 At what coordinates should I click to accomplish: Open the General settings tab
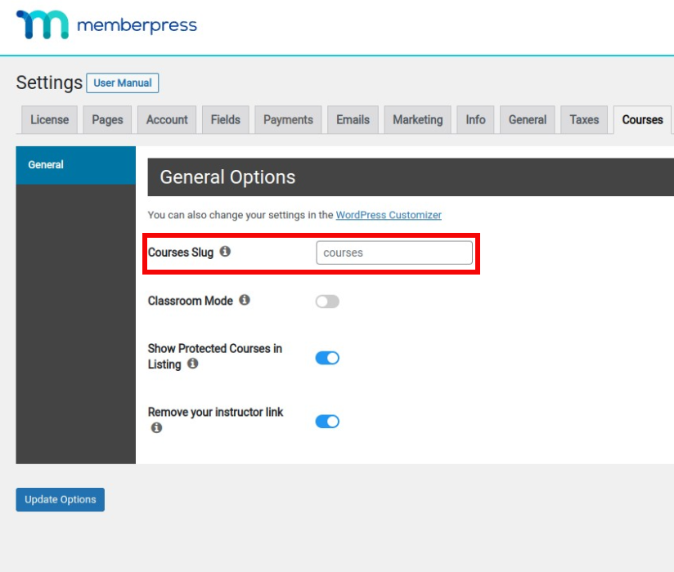(x=528, y=120)
